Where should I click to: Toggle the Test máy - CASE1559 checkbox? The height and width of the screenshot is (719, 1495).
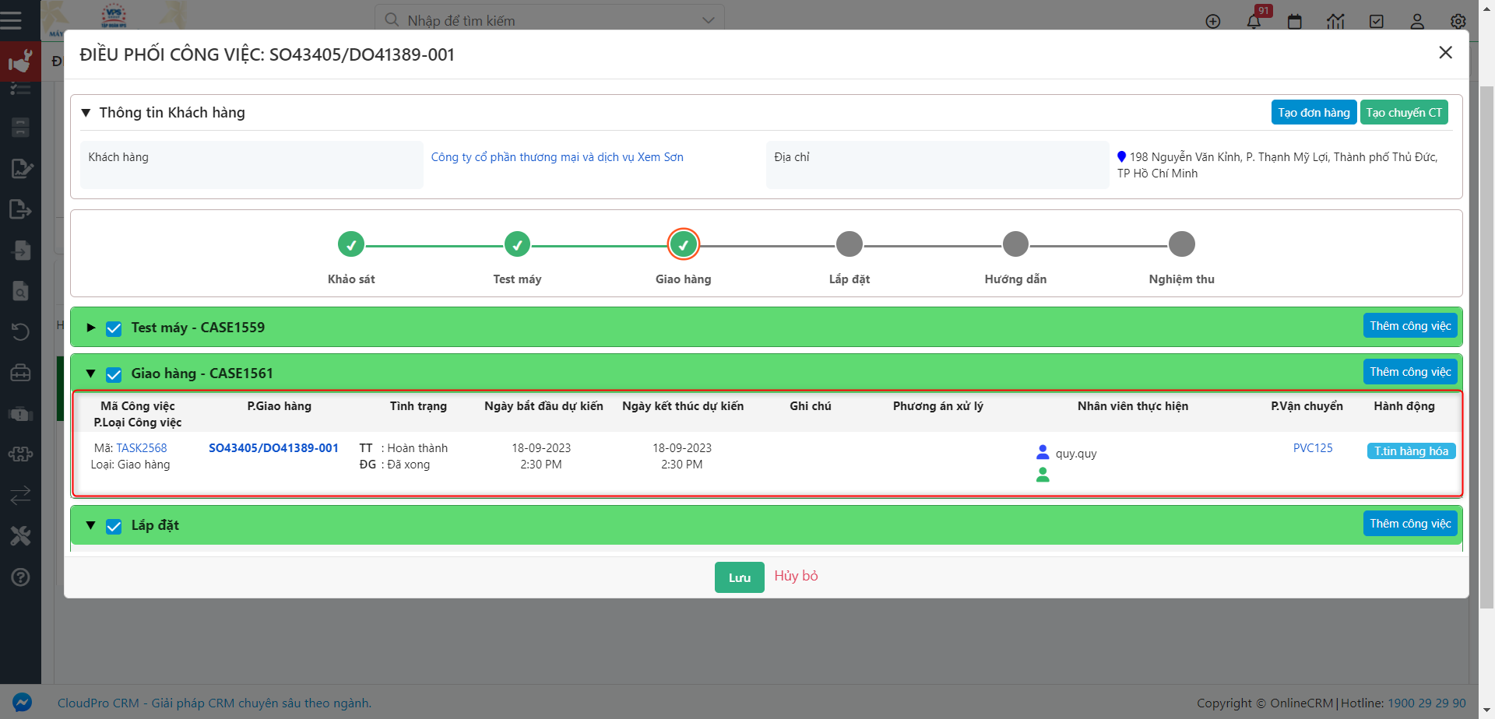click(114, 328)
